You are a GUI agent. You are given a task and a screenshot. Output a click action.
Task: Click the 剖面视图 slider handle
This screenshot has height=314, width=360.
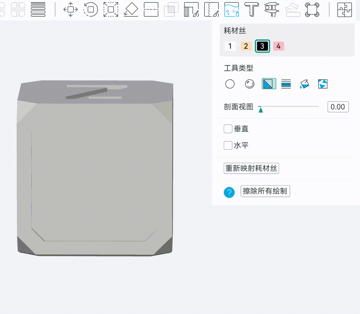click(261, 110)
